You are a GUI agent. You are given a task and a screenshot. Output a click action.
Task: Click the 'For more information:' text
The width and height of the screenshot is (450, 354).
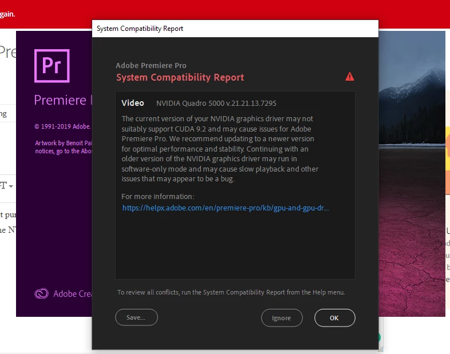click(x=158, y=196)
